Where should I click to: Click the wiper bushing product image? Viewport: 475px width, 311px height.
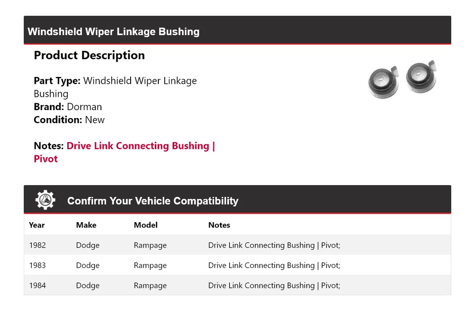[402, 78]
